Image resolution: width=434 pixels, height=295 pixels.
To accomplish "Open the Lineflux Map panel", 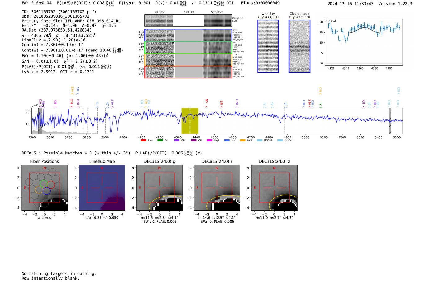I will pos(102,188).
